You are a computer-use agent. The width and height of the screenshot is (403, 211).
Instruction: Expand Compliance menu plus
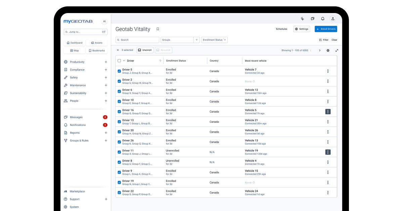point(106,70)
